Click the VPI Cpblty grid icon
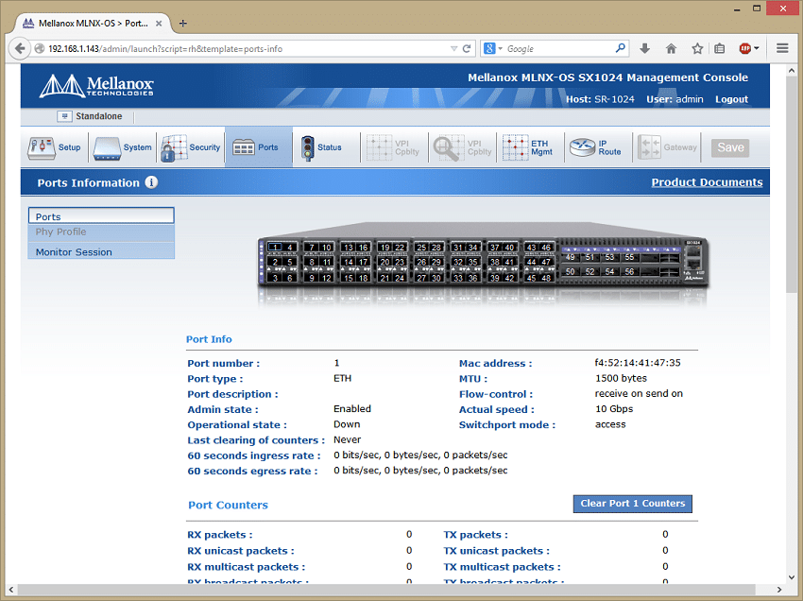Viewport: 803px width, 601px height. point(379,148)
